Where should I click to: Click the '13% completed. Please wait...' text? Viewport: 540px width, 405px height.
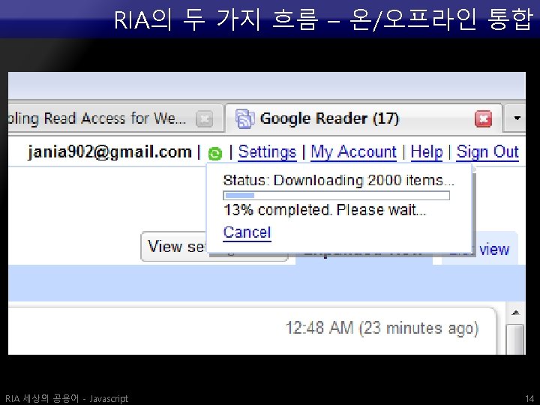pyautogui.click(x=325, y=210)
